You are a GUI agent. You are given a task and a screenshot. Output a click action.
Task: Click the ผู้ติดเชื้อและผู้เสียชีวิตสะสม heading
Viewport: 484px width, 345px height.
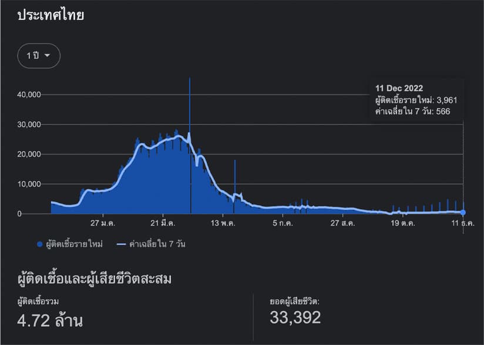94,279
